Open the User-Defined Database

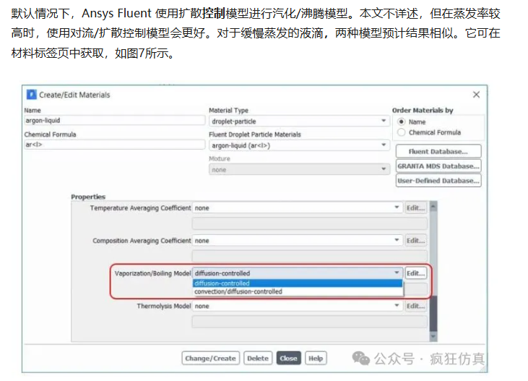438,181
